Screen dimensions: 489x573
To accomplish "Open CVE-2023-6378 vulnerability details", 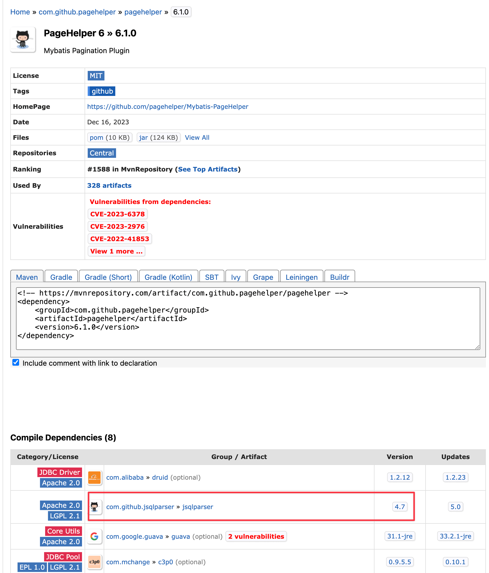I will pyautogui.click(x=117, y=214).
